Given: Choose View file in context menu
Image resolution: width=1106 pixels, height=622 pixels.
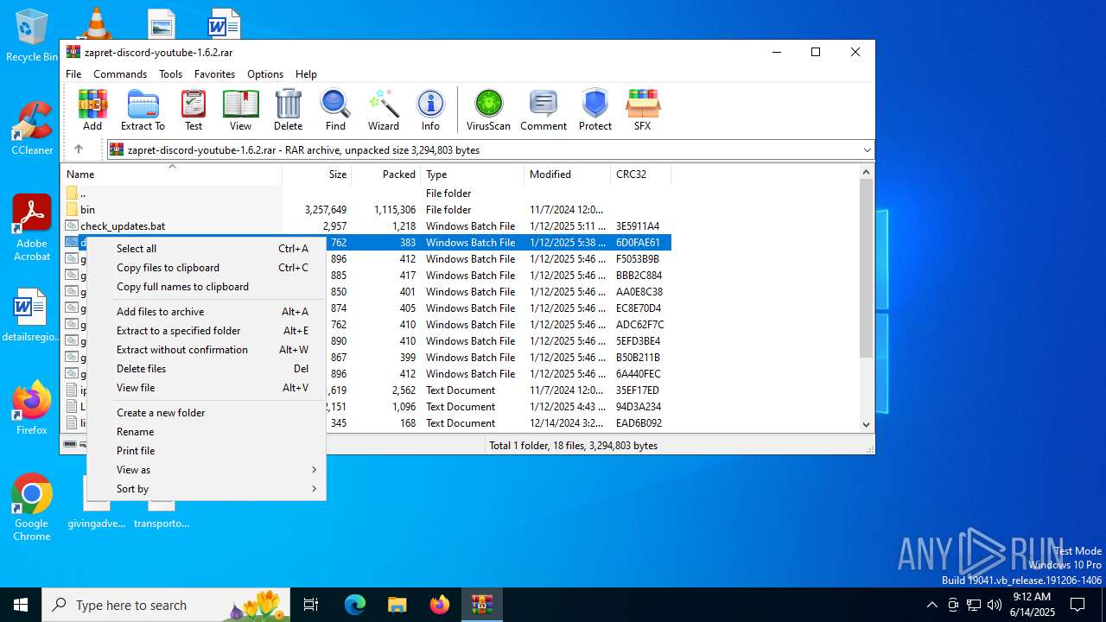Looking at the screenshot, I should [207, 388].
